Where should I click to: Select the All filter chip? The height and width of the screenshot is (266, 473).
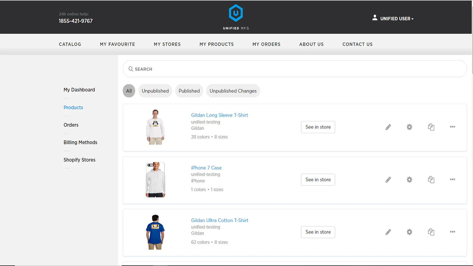pos(129,91)
